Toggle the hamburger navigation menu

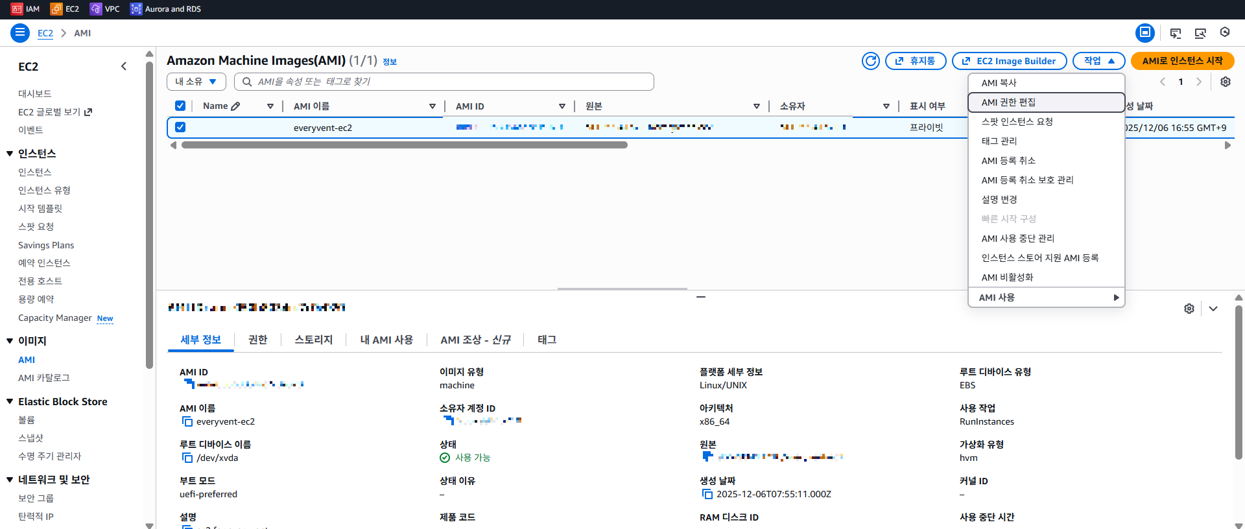pos(20,32)
